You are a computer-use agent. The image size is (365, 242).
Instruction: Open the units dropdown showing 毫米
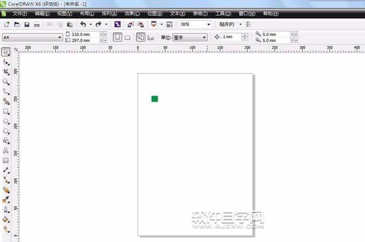coord(204,37)
